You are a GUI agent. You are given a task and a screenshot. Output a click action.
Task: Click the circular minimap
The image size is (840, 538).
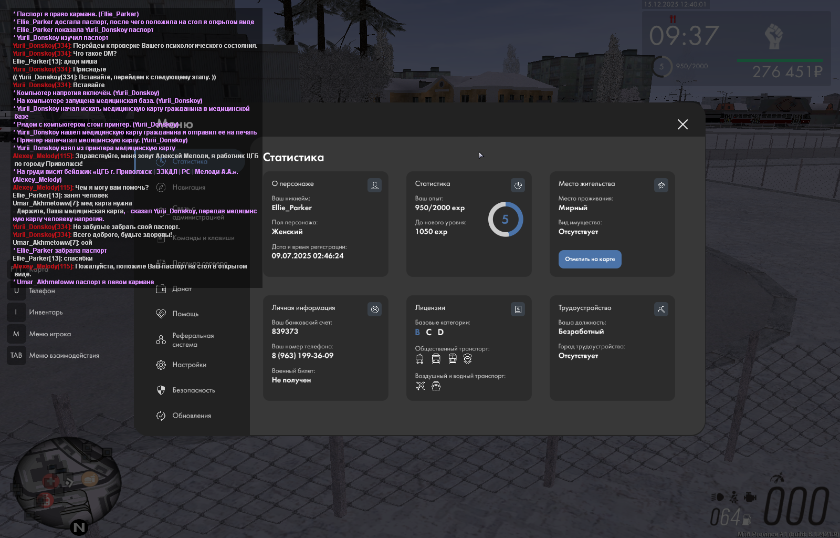click(x=67, y=483)
